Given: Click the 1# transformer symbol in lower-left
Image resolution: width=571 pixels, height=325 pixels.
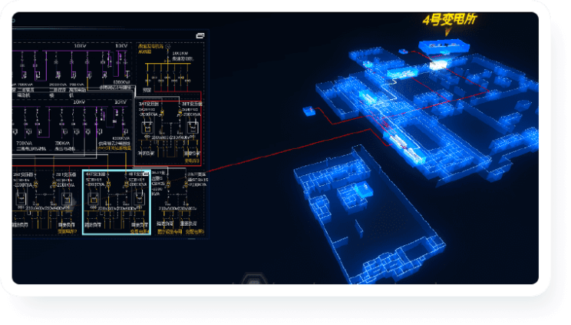Looking at the screenshot, I should point(21,199).
